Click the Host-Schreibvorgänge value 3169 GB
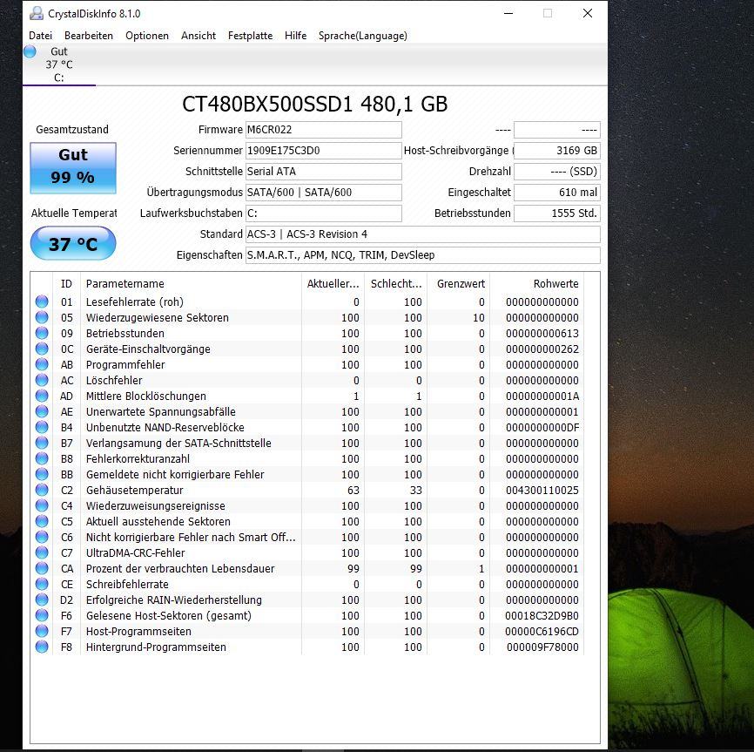 [x=557, y=151]
